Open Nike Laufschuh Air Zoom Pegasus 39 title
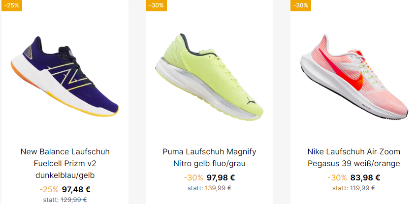 pos(353,157)
